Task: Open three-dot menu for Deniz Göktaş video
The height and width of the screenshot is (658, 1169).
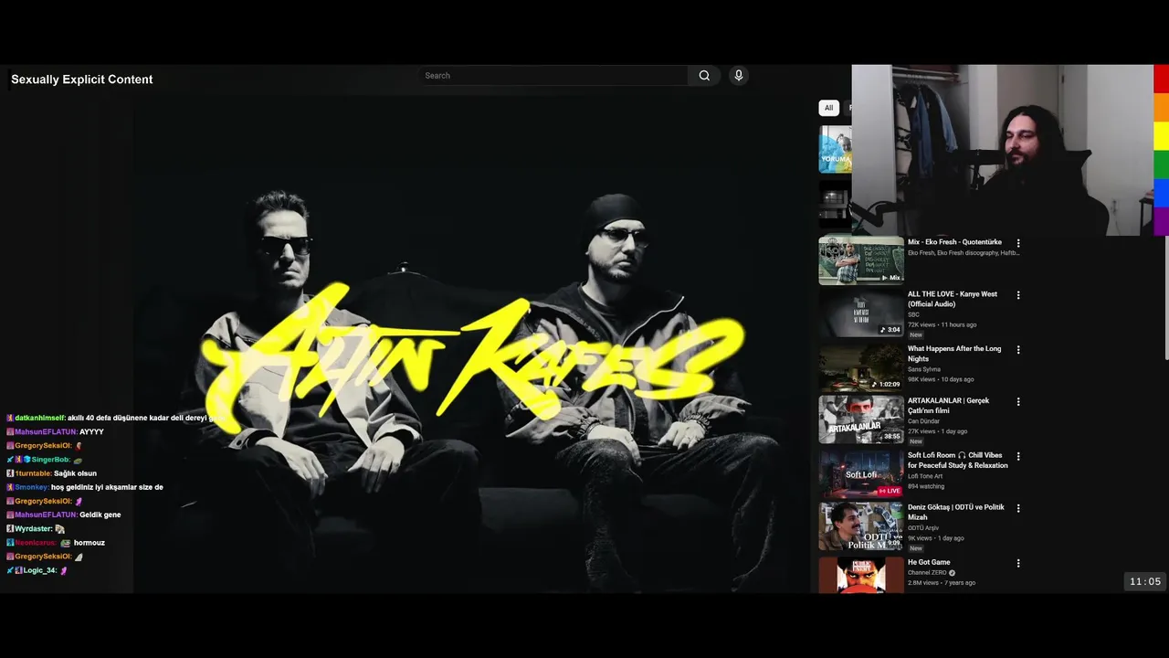Action: tap(1018, 508)
